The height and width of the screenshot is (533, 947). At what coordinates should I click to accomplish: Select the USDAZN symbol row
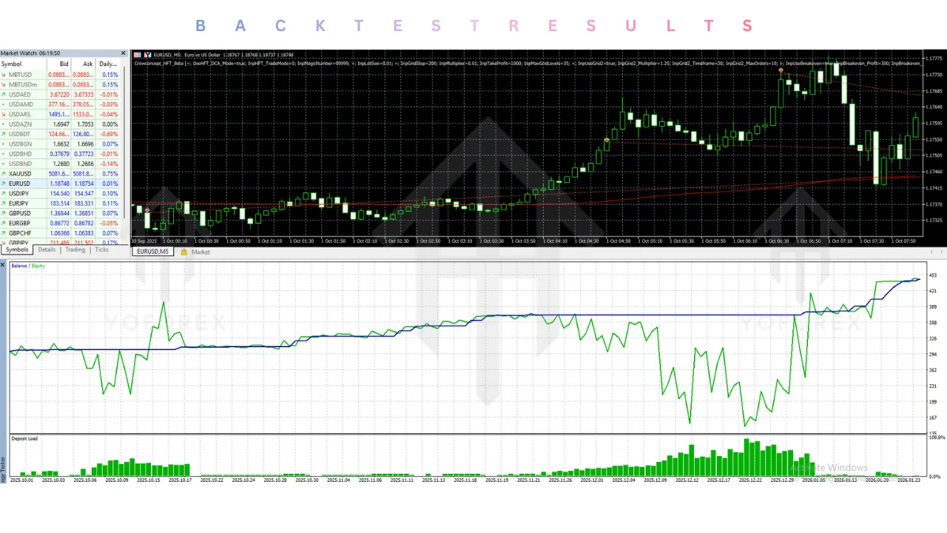61,124
